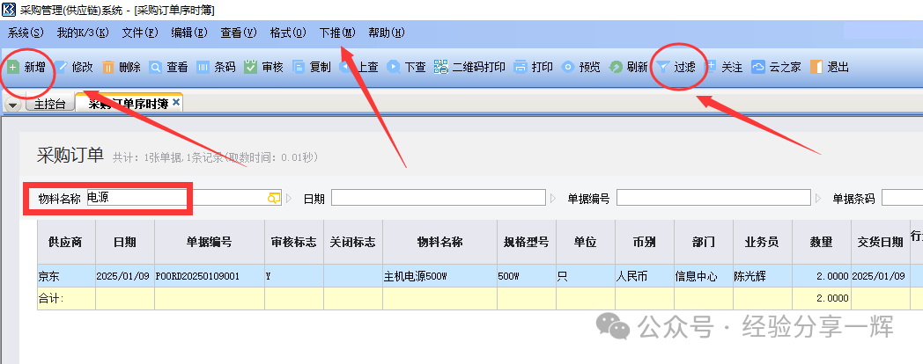Click the 修改 (Edit) pencil icon
The width and height of the screenshot is (923, 364).
[x=63, y=67]
